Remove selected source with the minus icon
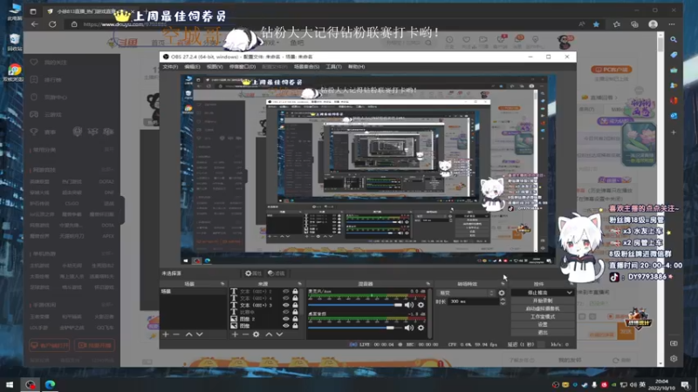698x392 pixels. 245,335
